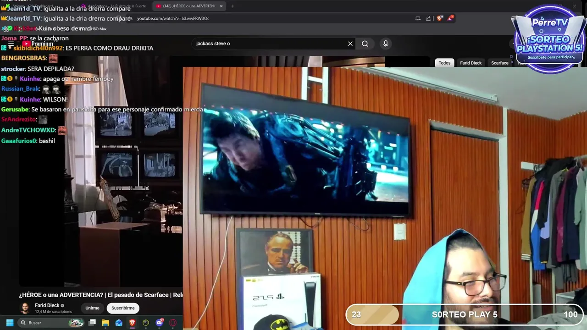Viewport: 587px width, 330px height.
Task: Open the Farid Dieck channel name link
Action: click(x=47, y=305)
